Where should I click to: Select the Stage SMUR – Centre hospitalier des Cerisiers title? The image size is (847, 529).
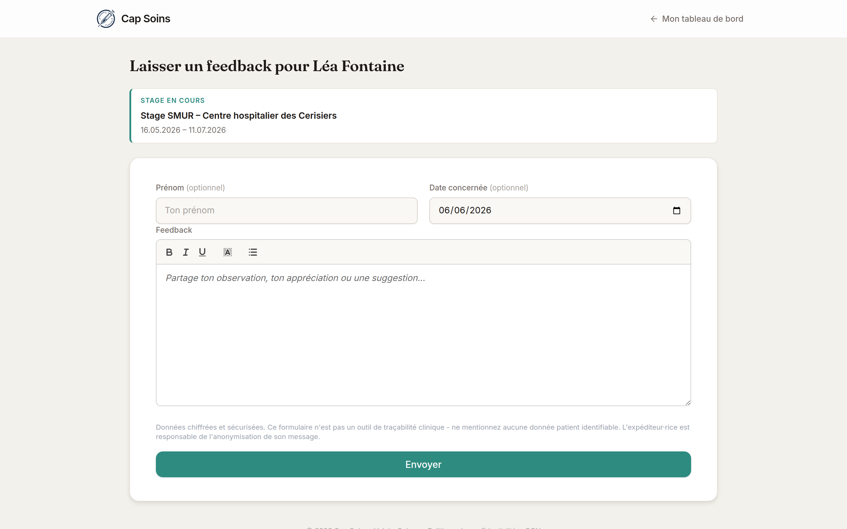click(238, 115)
